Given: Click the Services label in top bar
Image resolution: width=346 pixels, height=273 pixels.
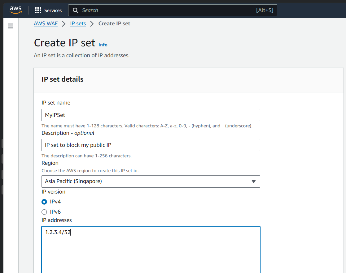Looking at the screenshot, I should [x=53, y=10].
